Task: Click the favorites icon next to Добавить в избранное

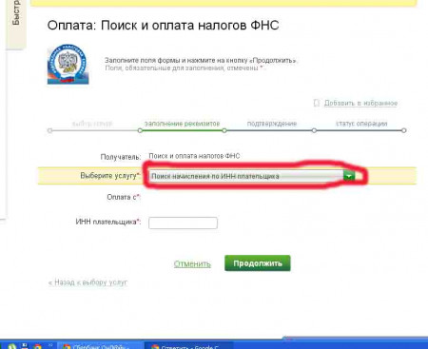Action: (317, 103)
